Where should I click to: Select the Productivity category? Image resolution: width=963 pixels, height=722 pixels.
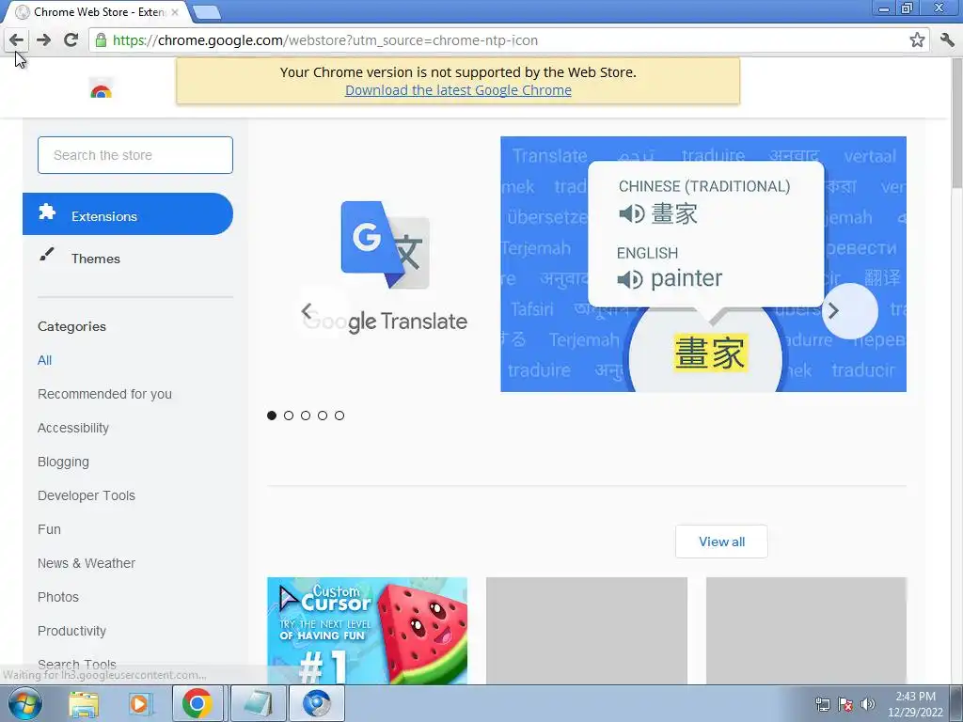[x=71, y=631]
